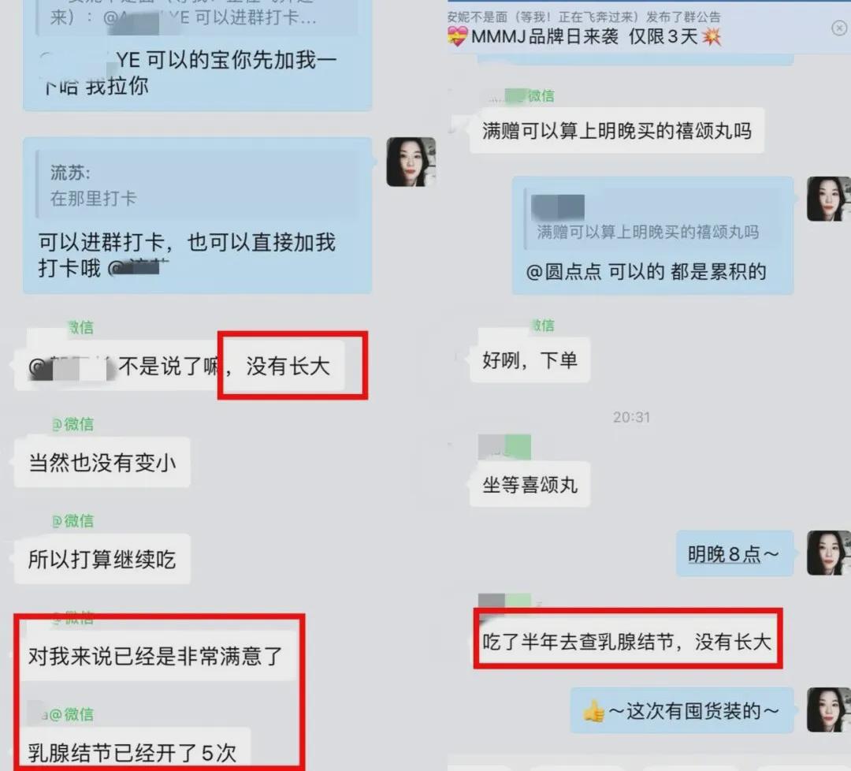Screen dimensions: 851x771
Task: Open avatar next to 这次有囤货装的 message
Action: 828,710
